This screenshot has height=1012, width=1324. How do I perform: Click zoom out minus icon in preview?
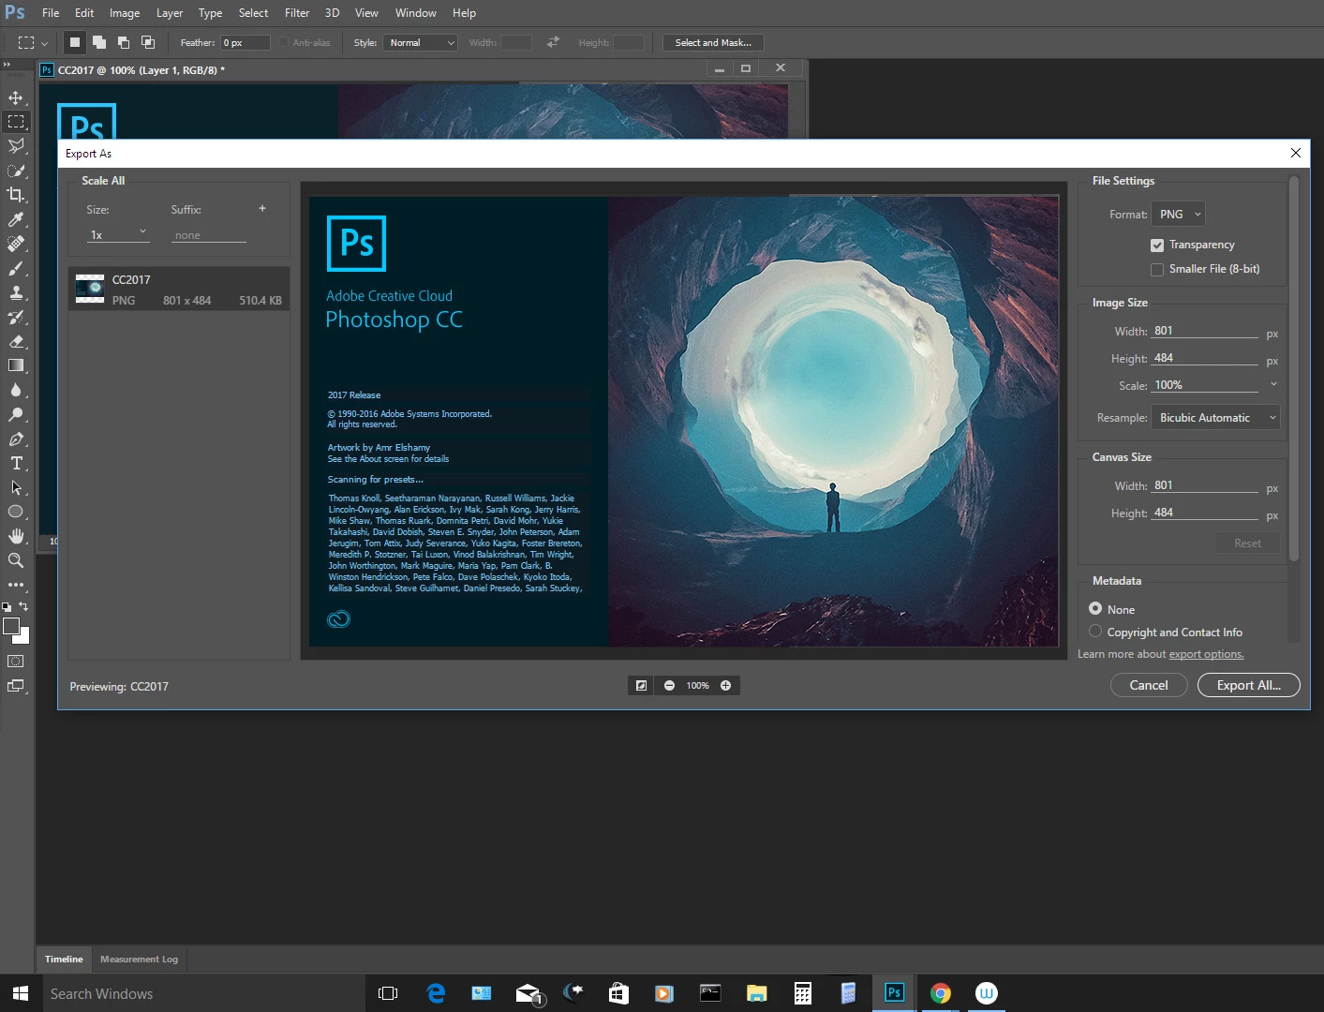[669, 686]
